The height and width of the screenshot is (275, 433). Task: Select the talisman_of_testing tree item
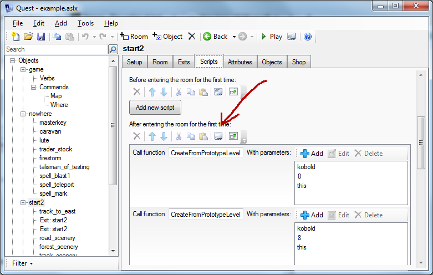64,167
